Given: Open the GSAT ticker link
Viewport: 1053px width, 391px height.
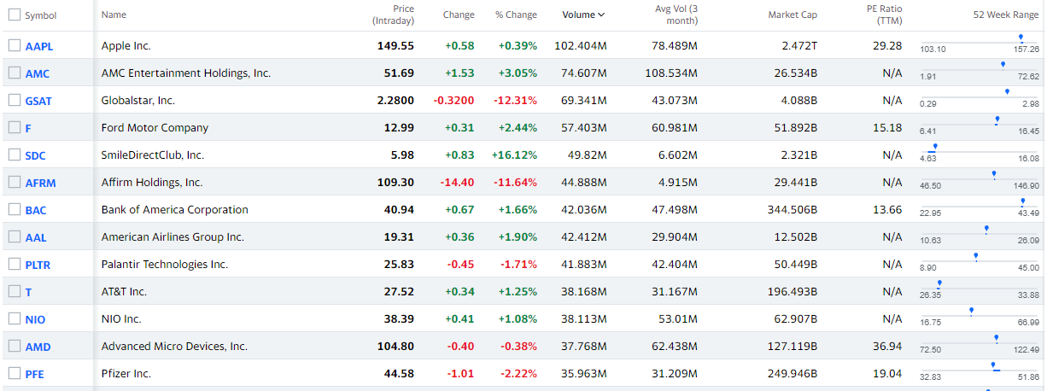Looking at the screenshot, I should pos(38,101).
